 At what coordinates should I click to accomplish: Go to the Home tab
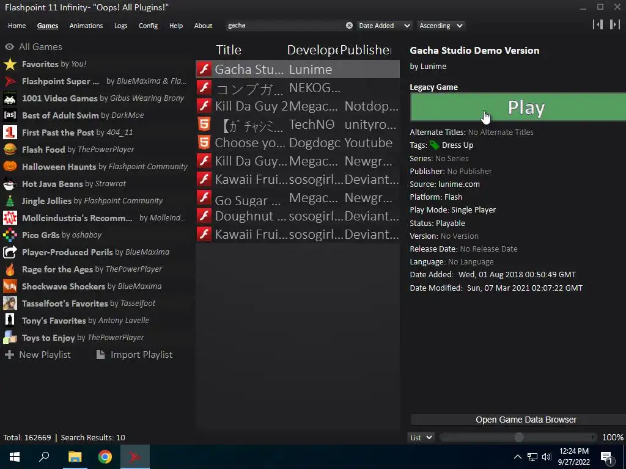coord(17,26)
